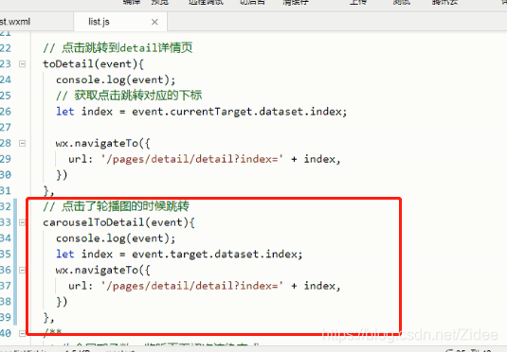Close the list.js tab

pyautogui.click(x=154, y=22)
